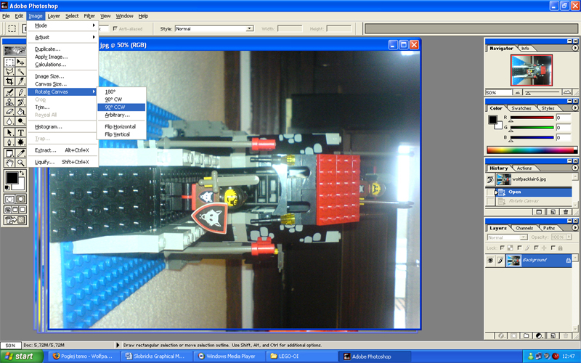Image resolution: width=581 pixels, height=363 pixels.
Task: Open the Windows Start menu
Action: tap(22, 356)
